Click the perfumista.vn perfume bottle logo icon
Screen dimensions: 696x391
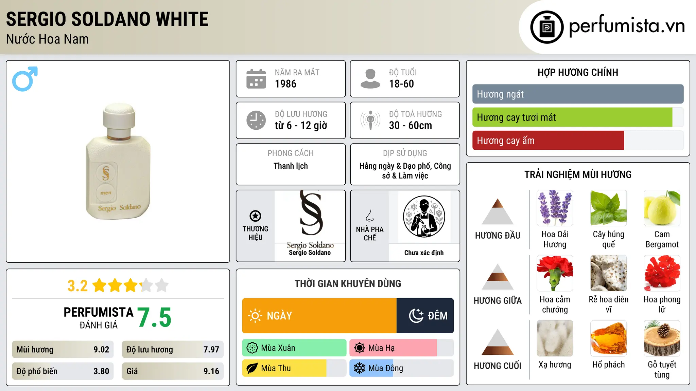(547, 27)
